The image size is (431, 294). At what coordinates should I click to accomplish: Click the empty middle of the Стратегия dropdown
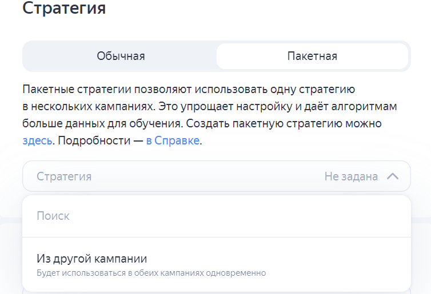tap(206, 176)
